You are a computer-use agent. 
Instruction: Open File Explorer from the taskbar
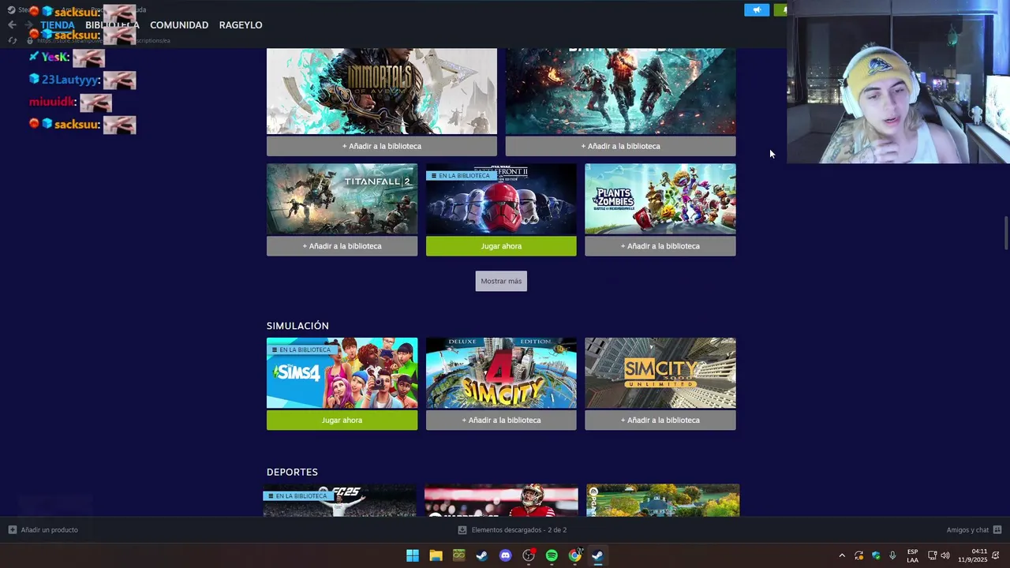[436, 555]
